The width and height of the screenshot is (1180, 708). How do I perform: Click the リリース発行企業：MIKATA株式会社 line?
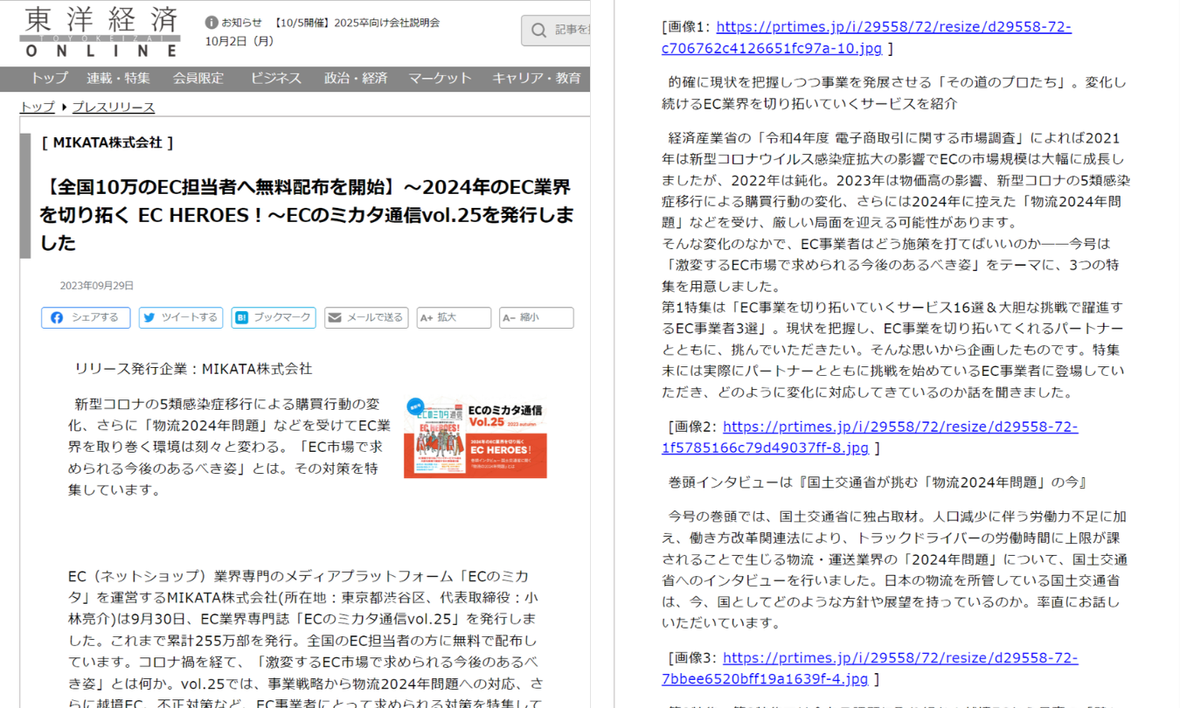coord(194,369)
